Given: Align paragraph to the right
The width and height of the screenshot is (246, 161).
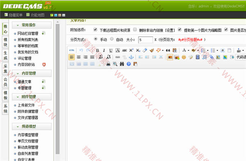Looking at the screenshot, I should tap(85, 57).
